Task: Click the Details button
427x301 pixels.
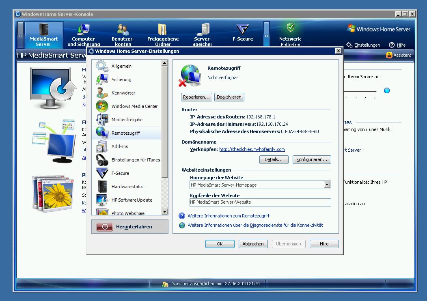Action: point(274,159)
